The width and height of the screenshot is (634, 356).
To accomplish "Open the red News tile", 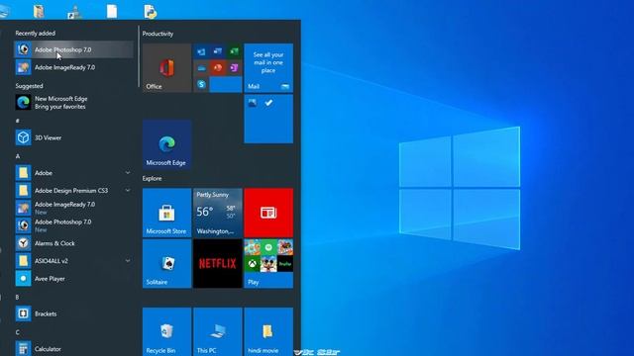I will [x=268, y=213].
